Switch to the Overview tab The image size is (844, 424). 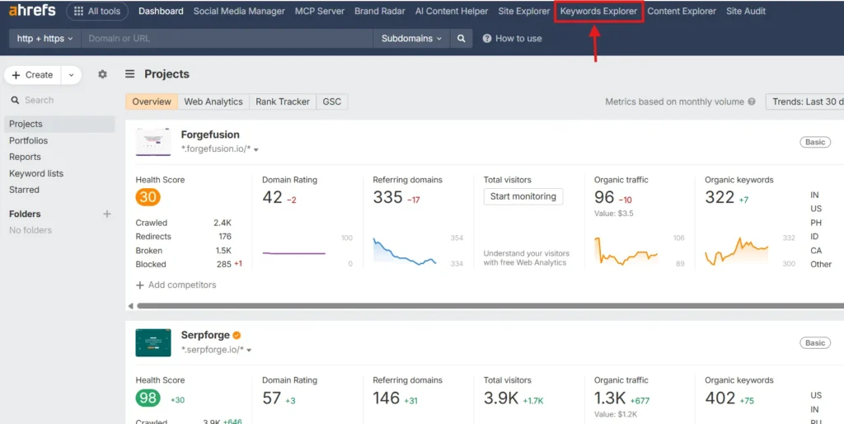(152, 101)
